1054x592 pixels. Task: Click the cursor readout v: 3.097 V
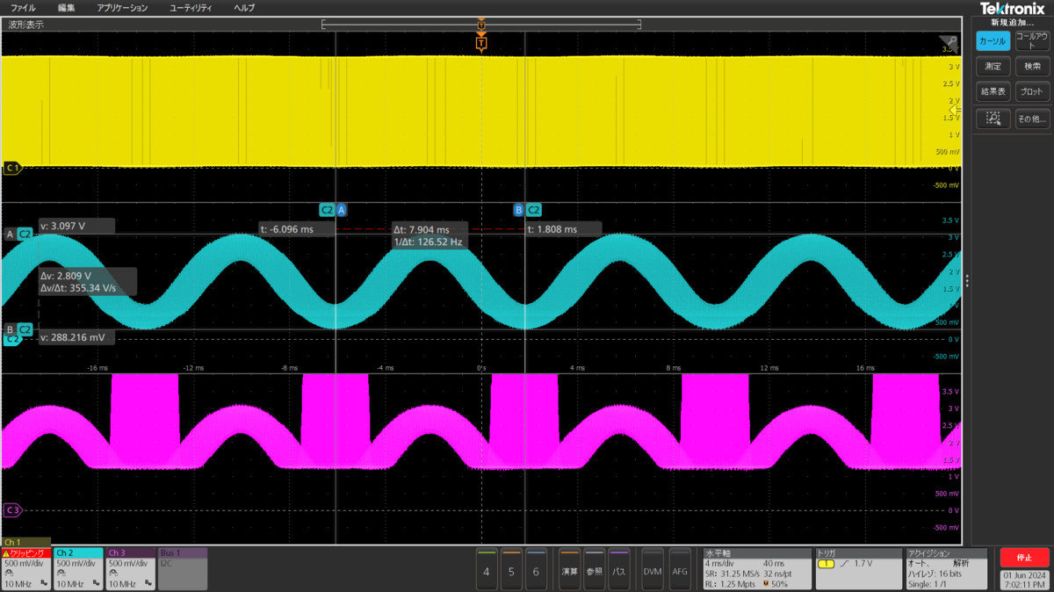coord(76,226)
